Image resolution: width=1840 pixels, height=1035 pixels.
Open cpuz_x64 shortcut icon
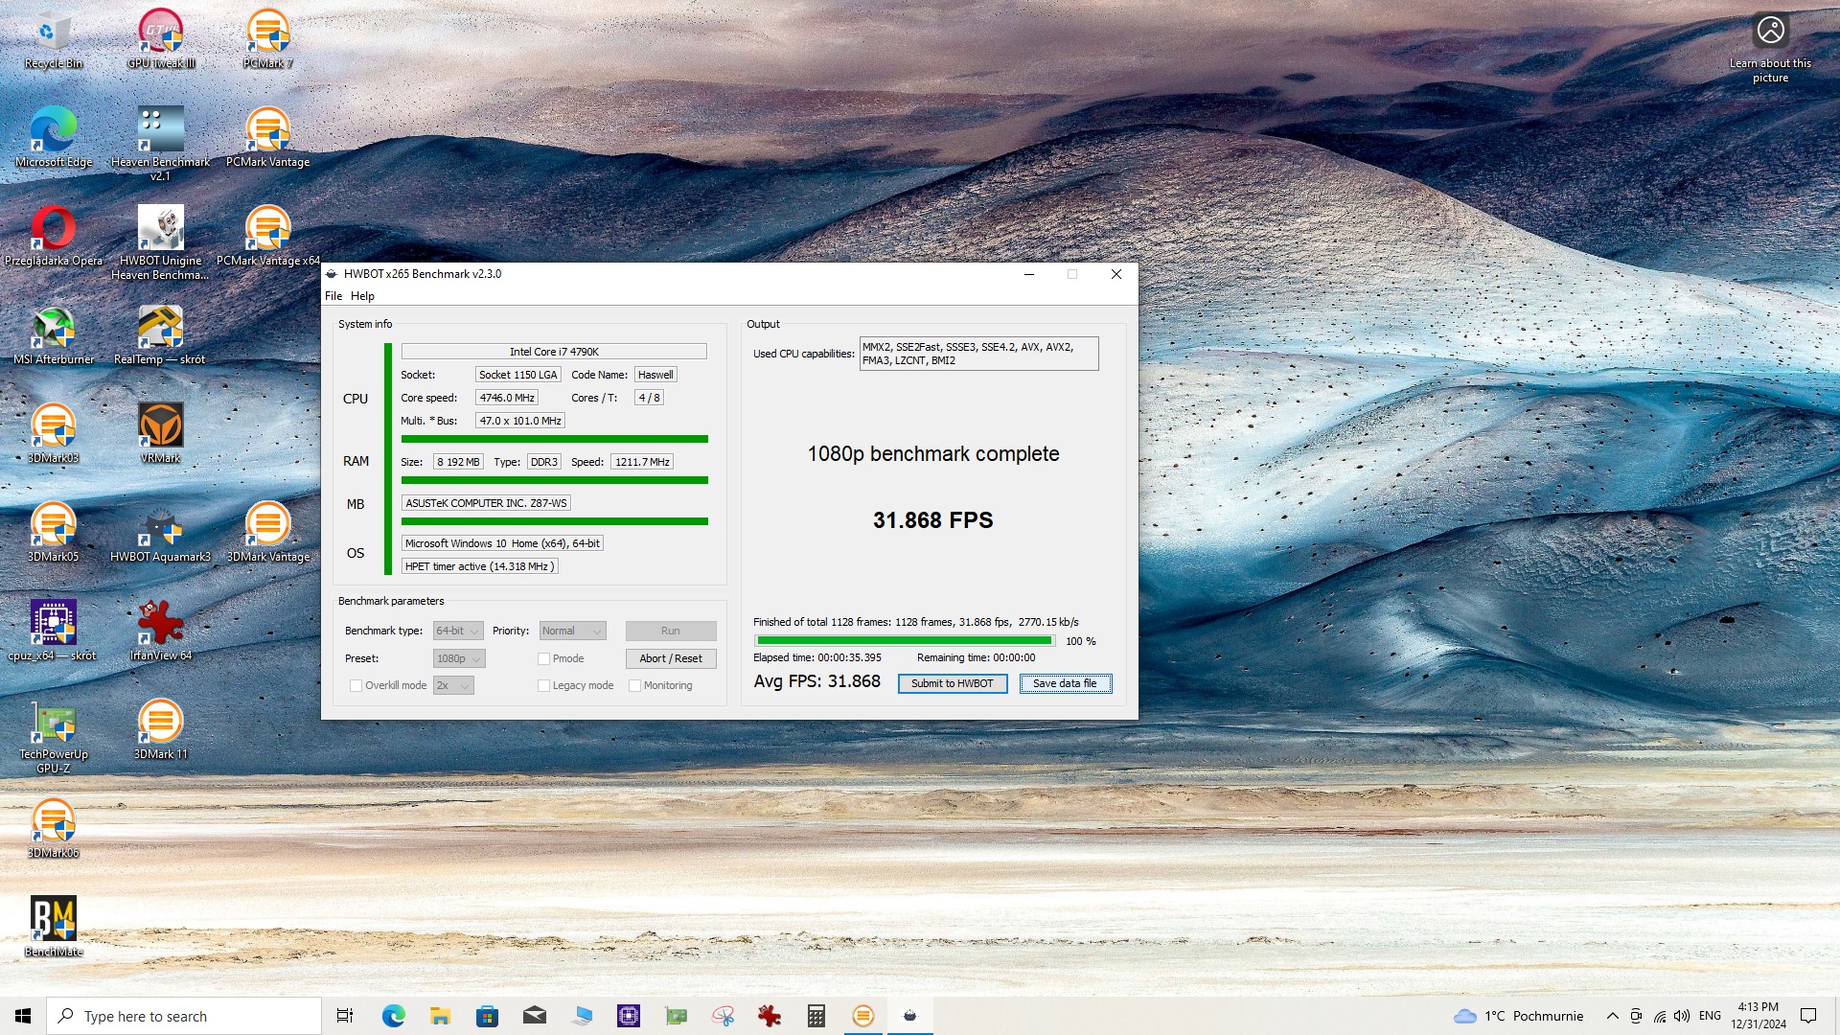[x=54, y=632]
